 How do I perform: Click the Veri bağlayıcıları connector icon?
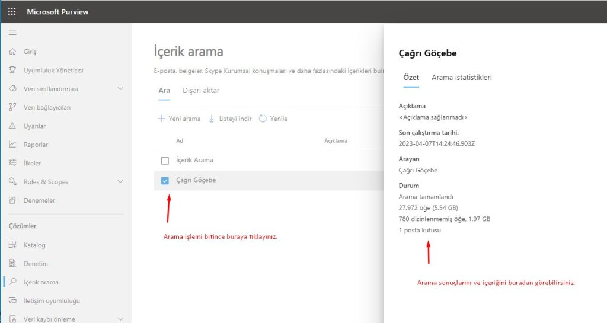tap(12, 107)
